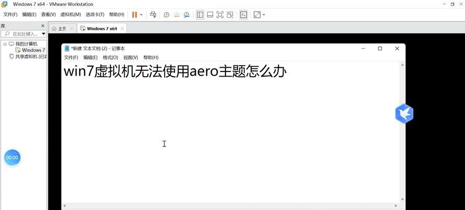Open the 虚拟机(M) menu
This screenshot has width=465, height=210.
[71, 15]
